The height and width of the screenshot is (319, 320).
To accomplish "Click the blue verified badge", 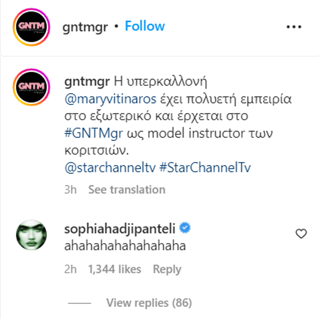I will (184, 227).
